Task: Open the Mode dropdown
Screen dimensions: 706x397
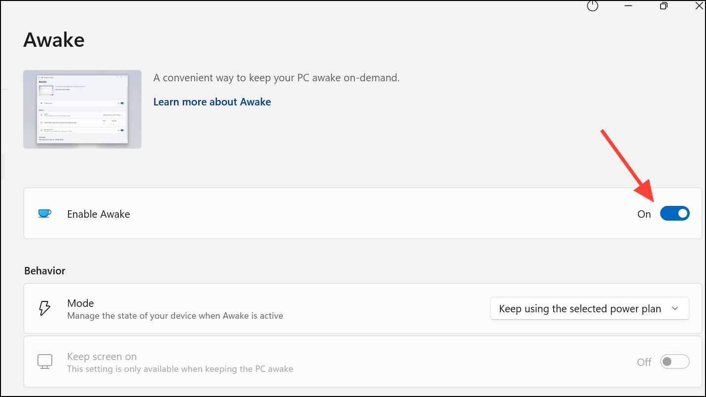Action: [590, 308]
